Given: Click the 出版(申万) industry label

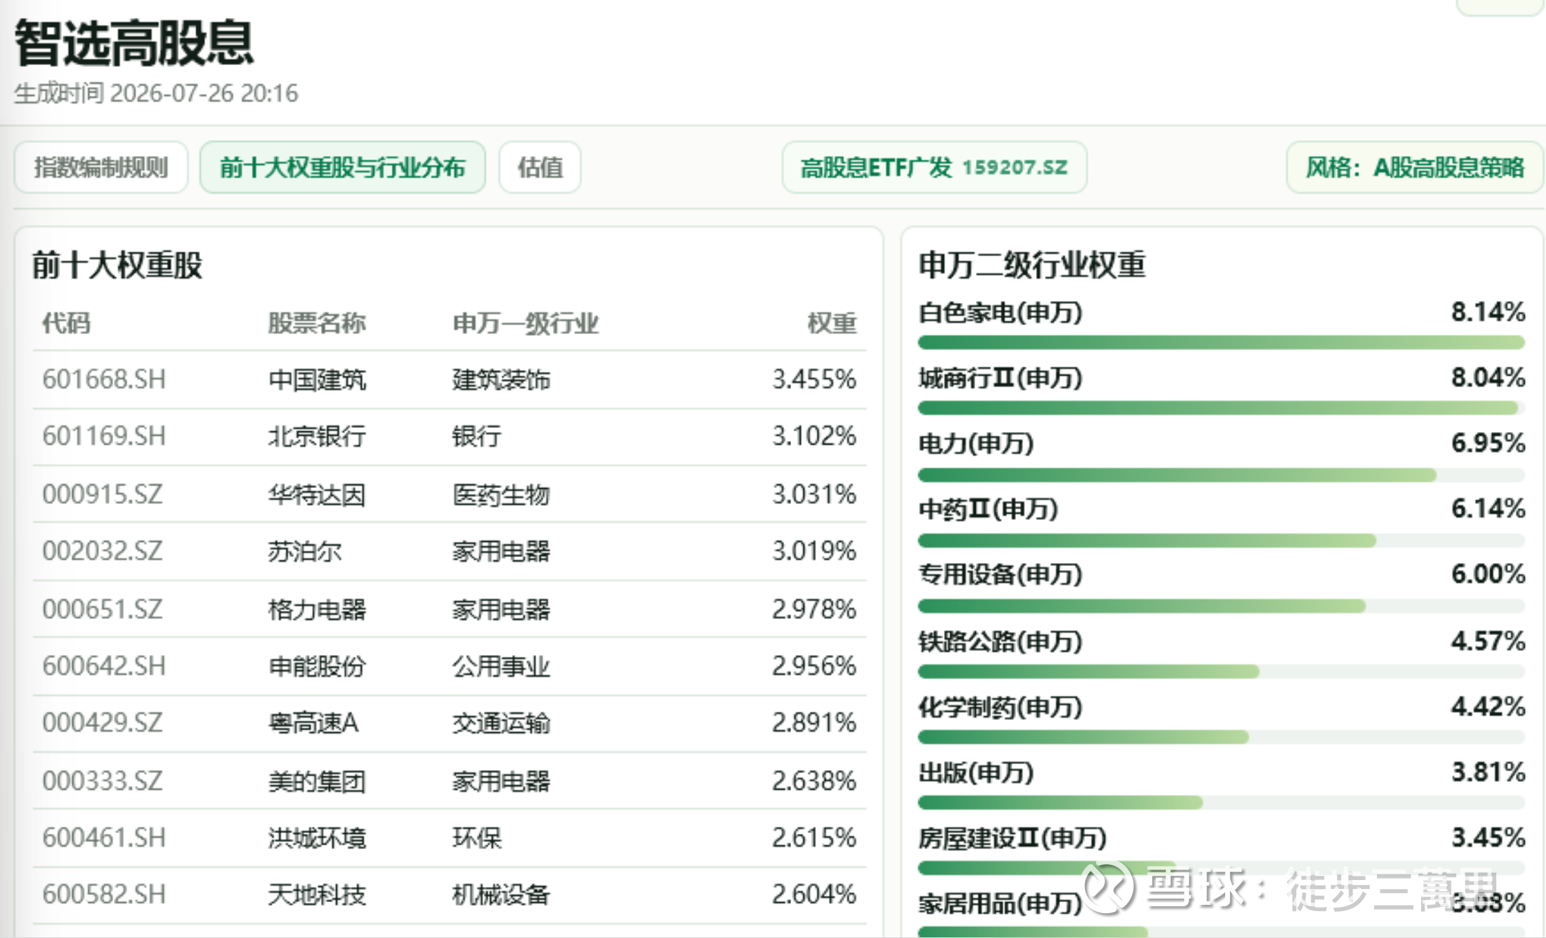Looking at the screenshot, I should (976, 772).
